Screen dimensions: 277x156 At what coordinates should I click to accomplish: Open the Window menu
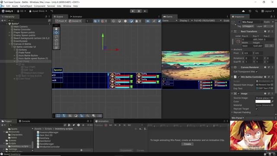pos(67,6)
